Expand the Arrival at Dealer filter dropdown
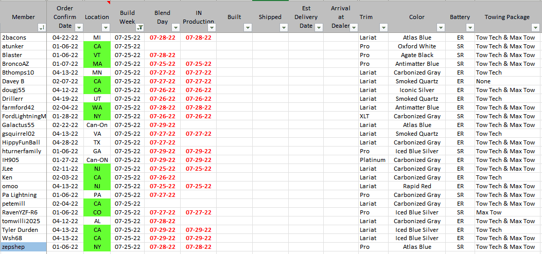This screenshot has height=254, width=542. click(x=354, y=27)
